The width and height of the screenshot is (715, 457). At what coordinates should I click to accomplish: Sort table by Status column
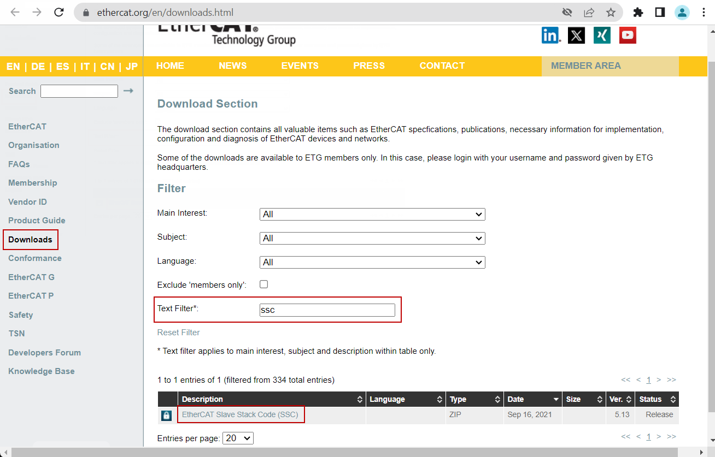[x=657, y=399]
